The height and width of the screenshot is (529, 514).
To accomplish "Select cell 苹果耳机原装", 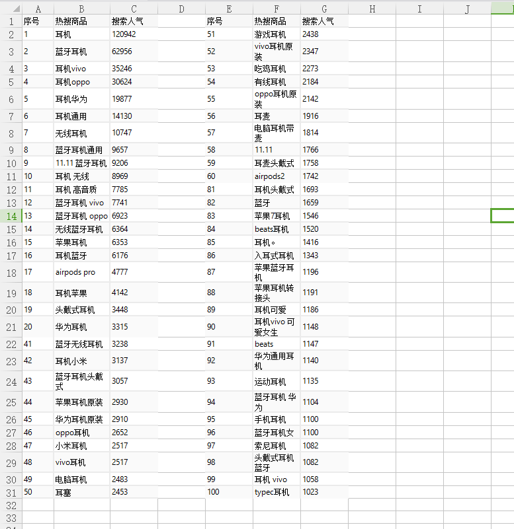I will (82, 402).
